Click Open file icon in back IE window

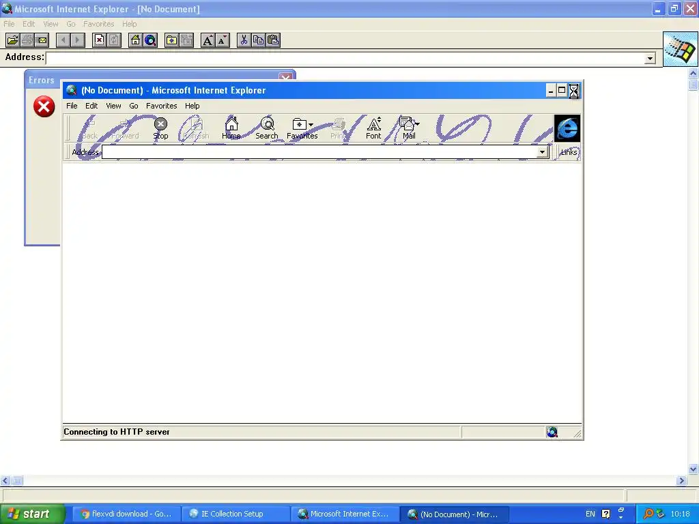12,40
